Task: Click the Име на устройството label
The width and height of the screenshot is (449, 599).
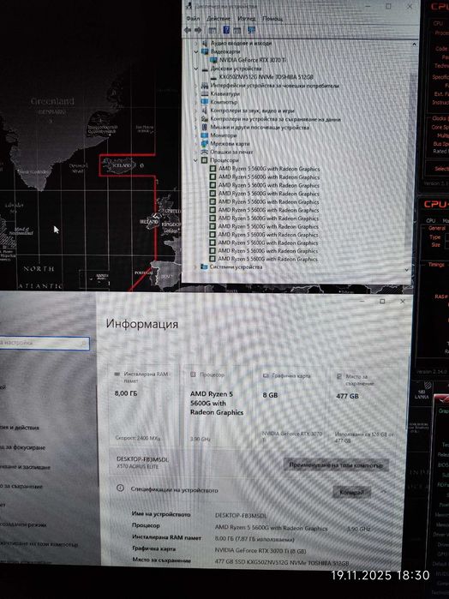Action: (x=161, y=514)
